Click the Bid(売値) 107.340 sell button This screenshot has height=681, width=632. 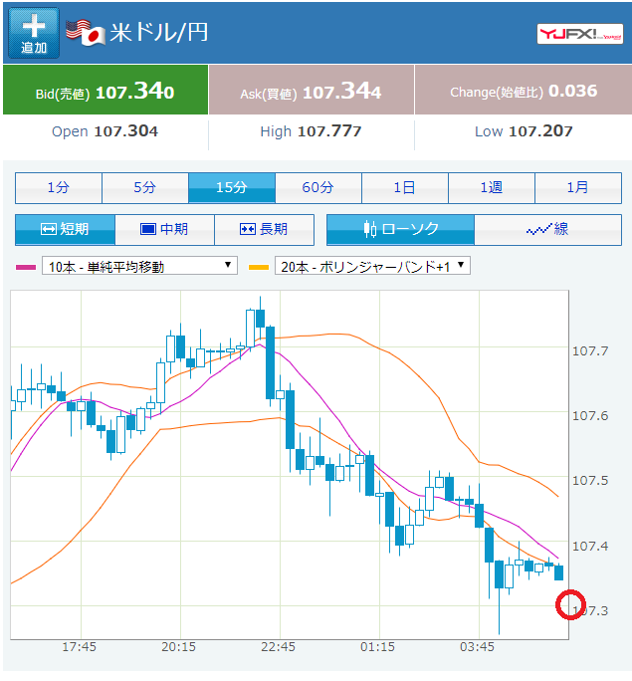click(105, 92)
